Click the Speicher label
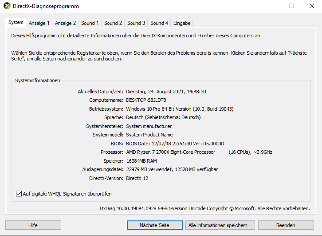Viewport: 322px width, 236px height. point(114,161)
